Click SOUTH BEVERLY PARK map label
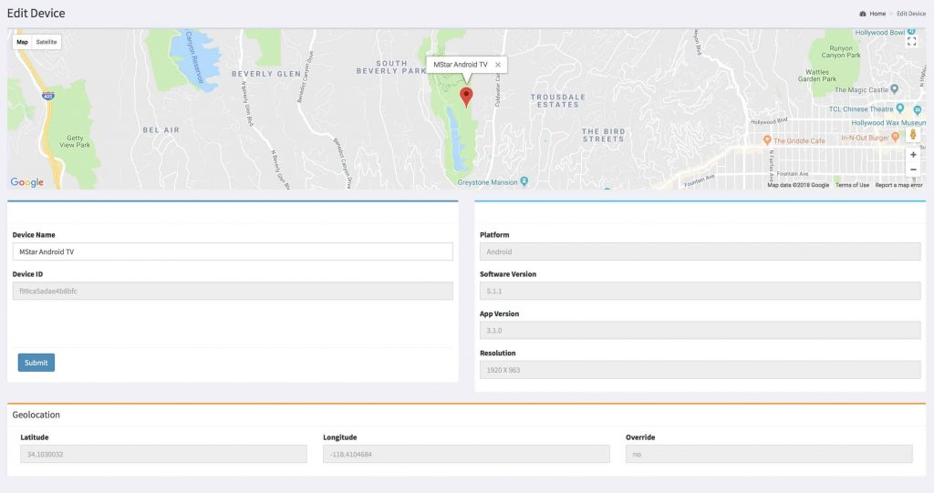Viewport: 934px width, 493px height. tap(391, 67)
